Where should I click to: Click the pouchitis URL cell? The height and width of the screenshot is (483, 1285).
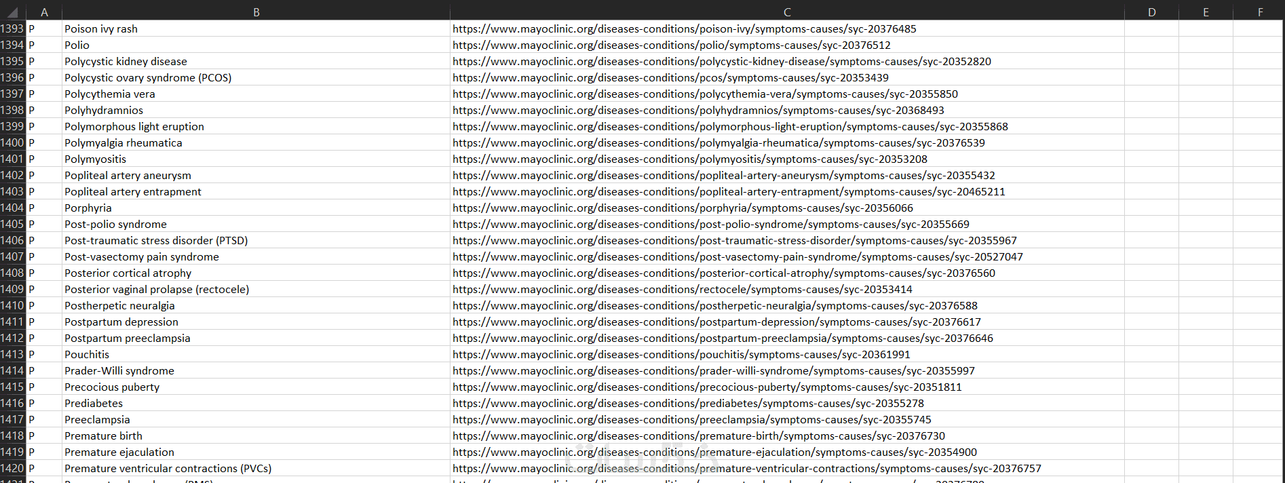[787, 354]
